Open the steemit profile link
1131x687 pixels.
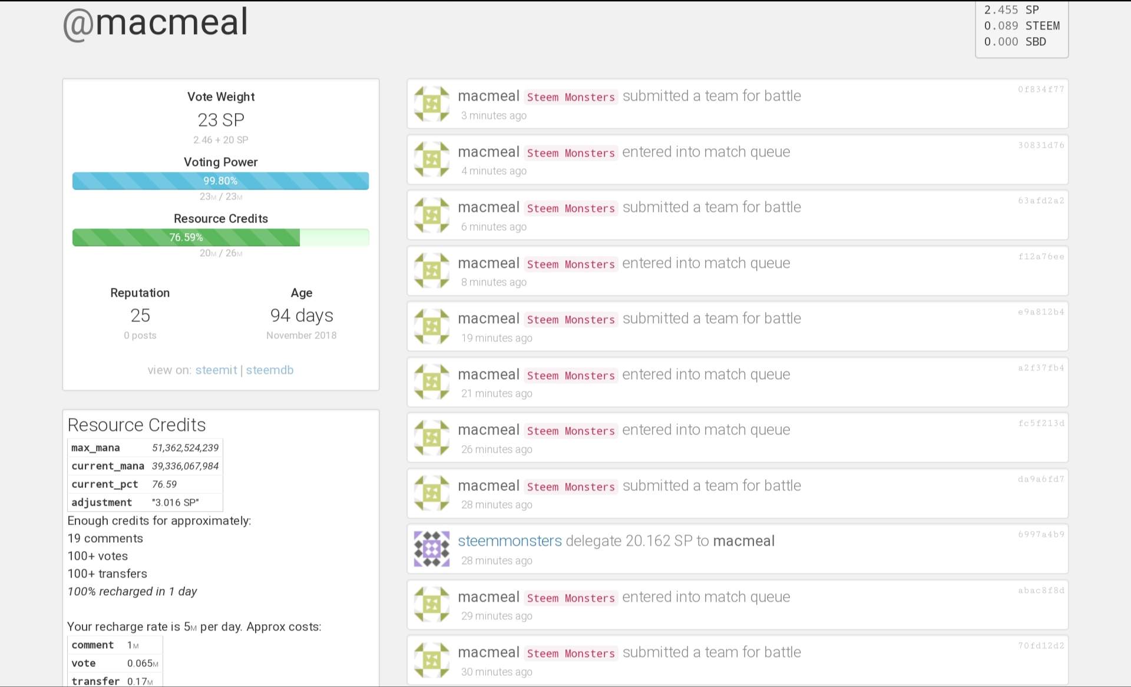[216, 370]
